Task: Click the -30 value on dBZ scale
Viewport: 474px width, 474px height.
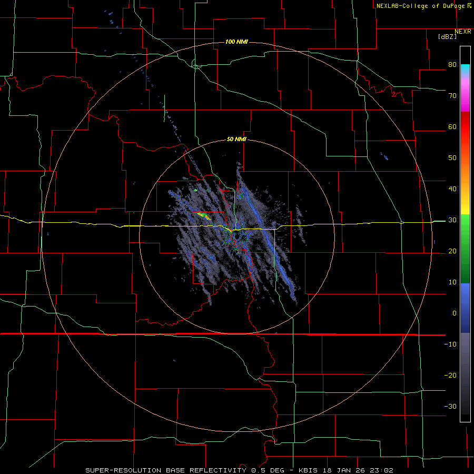Action: pyautogui.click(x=450, y=406)
